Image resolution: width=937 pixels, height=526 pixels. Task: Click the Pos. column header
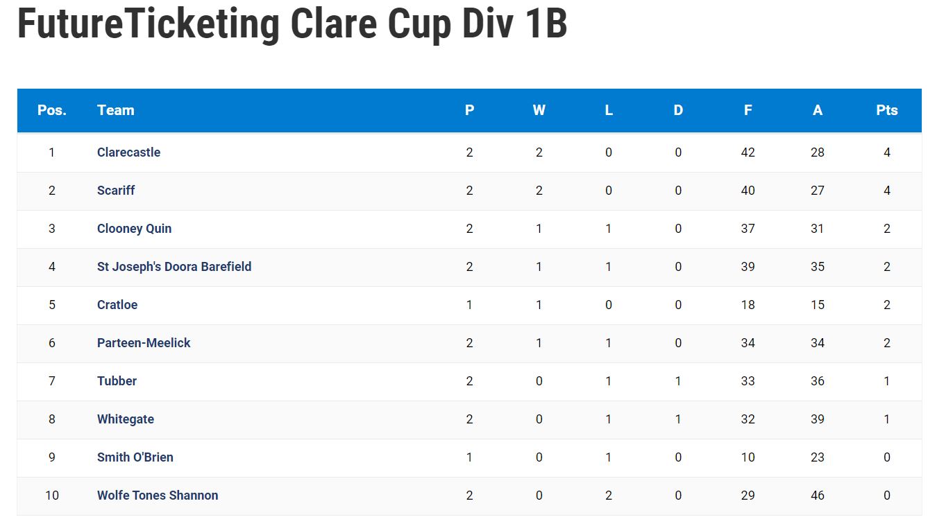[52, 110]
